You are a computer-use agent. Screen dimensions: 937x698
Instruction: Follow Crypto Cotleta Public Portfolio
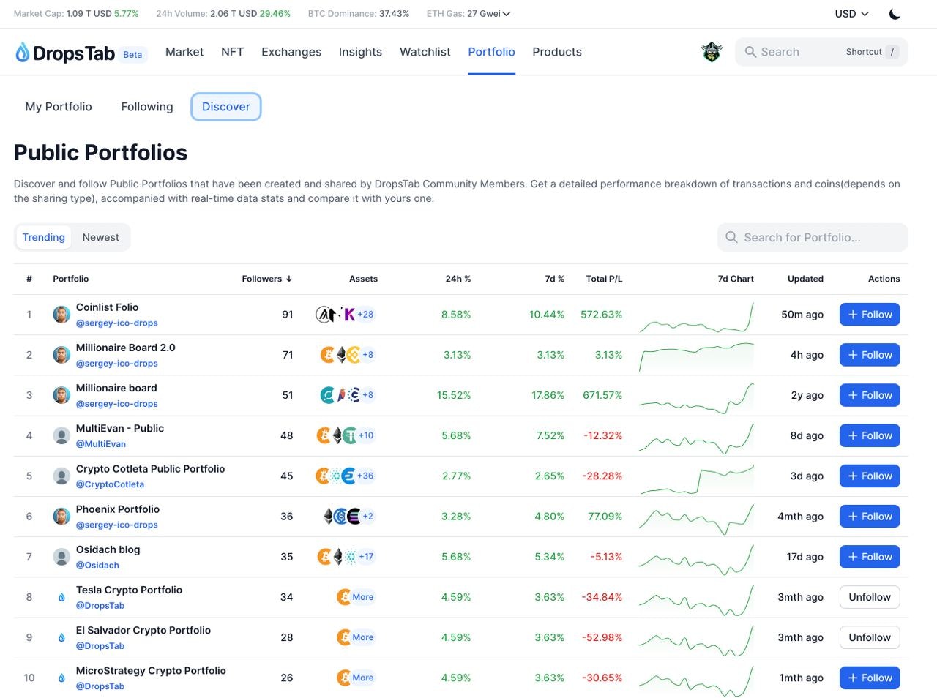click(x=870, y=476)
